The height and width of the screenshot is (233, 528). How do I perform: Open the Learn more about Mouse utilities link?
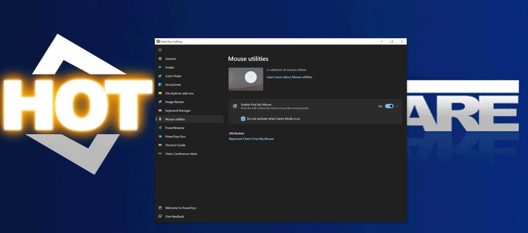click(x=289, y=77)
